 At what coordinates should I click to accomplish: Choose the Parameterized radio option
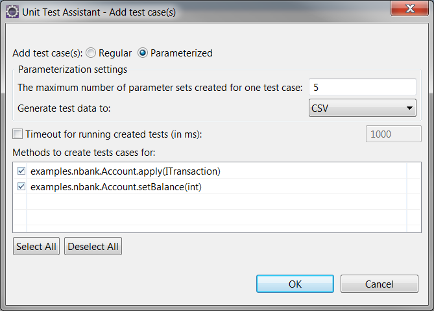pos(143,53)
